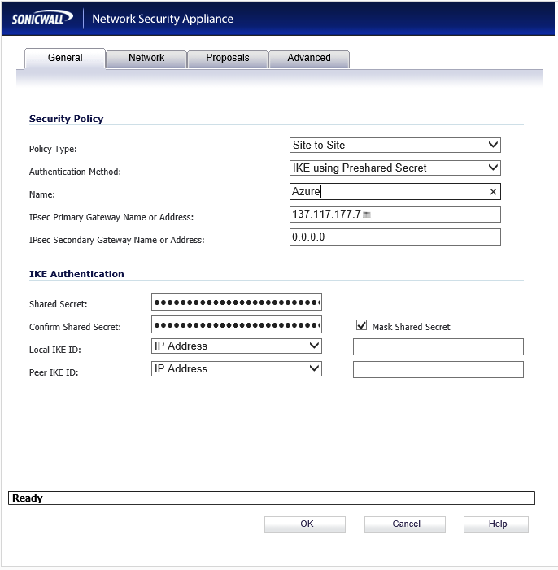Open the Policy Type dropdown

(395, 146)
